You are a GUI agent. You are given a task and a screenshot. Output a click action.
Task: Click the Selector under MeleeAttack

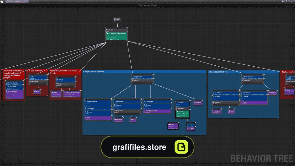pyautogui.click(x=253, y=81)
